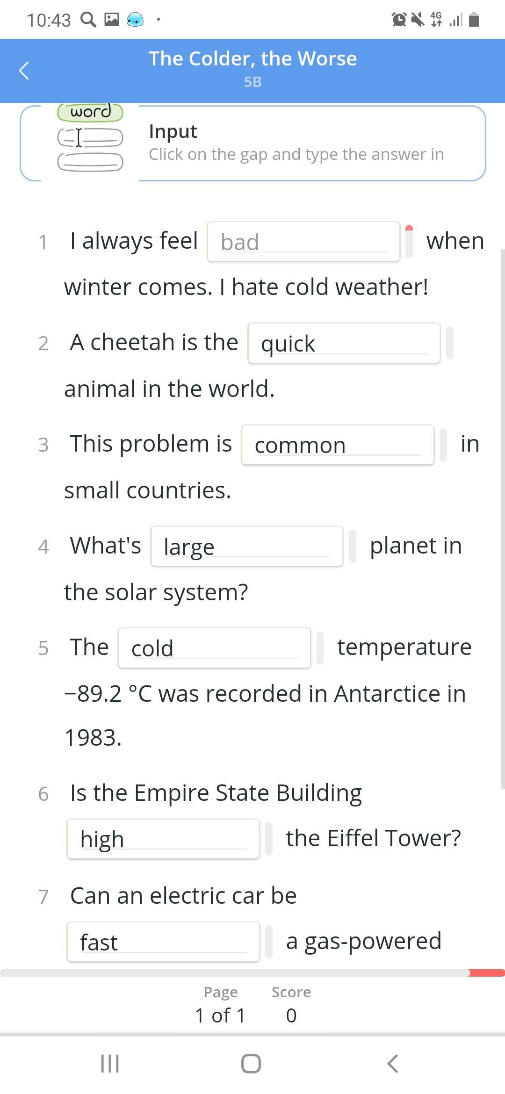
Task: Open Android recent apps button
Action: point(110,1064)
